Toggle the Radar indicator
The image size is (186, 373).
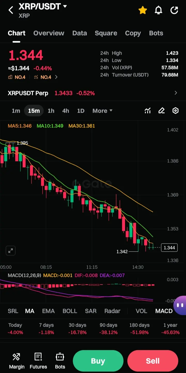click(112, 311)
